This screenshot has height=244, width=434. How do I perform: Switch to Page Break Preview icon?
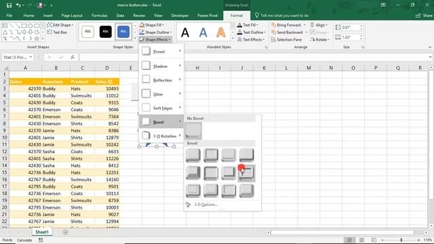374,240
